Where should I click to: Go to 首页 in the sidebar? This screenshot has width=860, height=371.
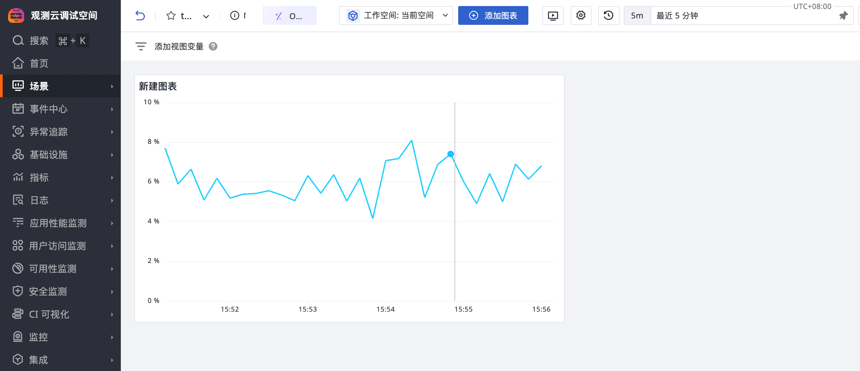[x=39, y=63]
